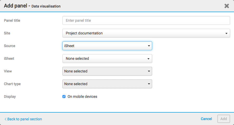Screen dimensions: 234x125
Task: Open the View 'None selected' dropdown
Action: point(107,71)
